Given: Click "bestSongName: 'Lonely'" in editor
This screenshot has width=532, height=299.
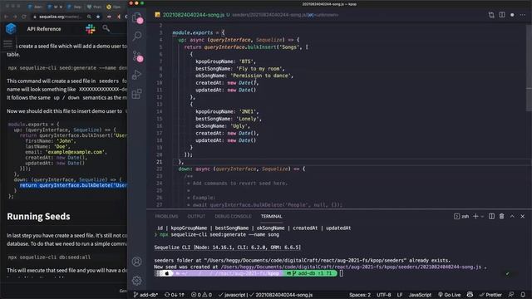Looking at the screenshot, I should (x=229, y=119).
